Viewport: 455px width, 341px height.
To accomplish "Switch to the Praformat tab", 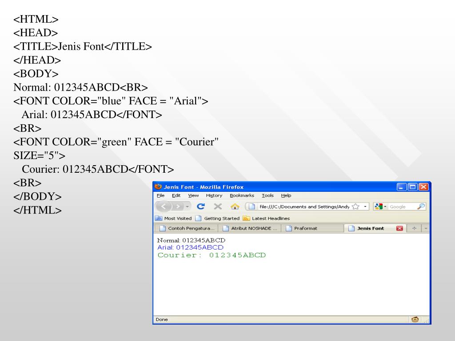I will (312, 229).
